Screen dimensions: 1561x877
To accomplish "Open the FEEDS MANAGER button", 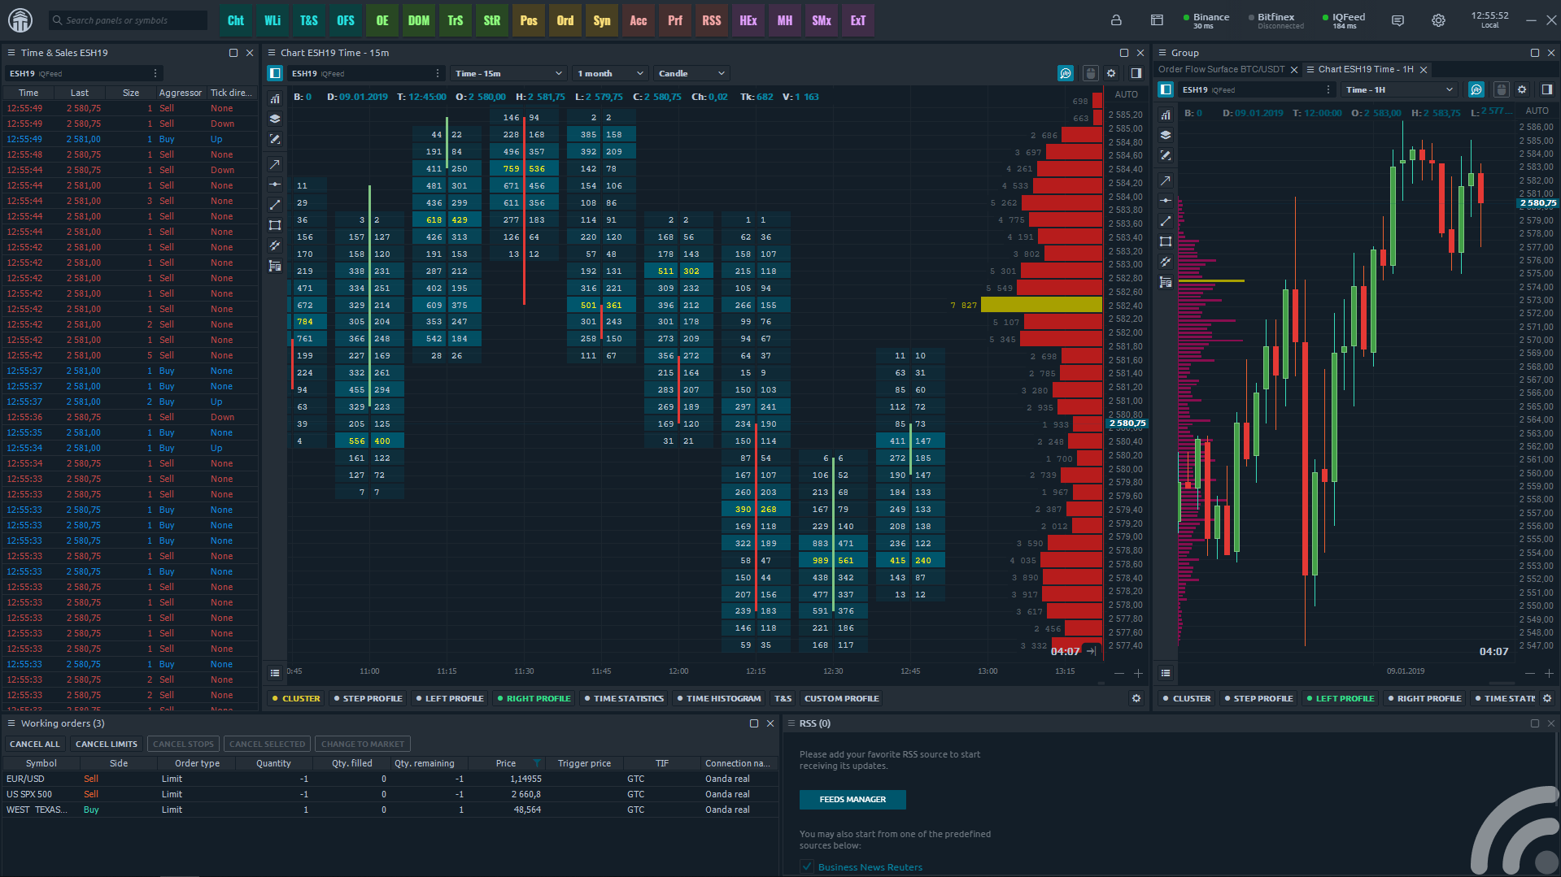I will tap(852, 799).
